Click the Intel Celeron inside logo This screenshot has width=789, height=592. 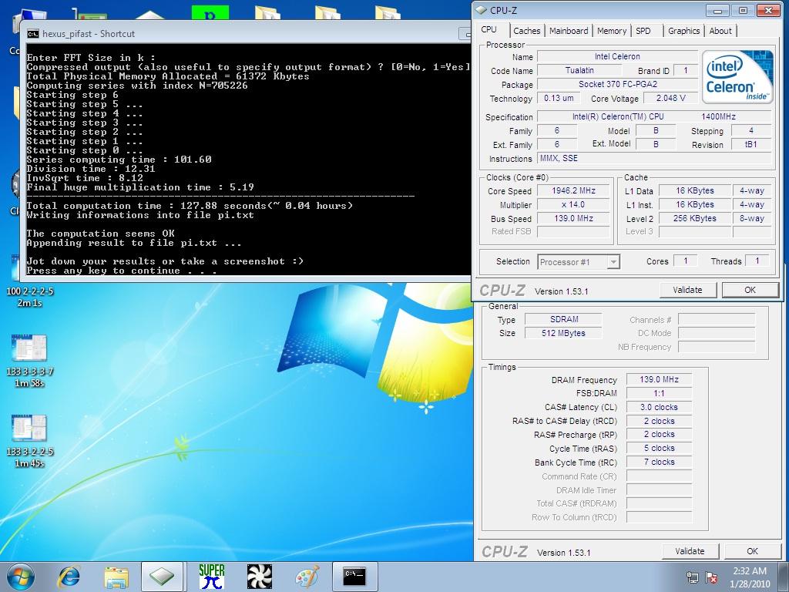point(737,76)
